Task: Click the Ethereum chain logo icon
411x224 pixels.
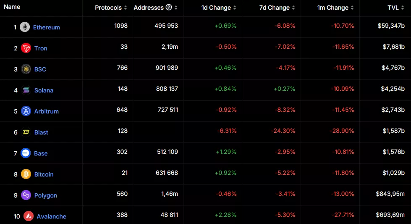Action: 25,27
